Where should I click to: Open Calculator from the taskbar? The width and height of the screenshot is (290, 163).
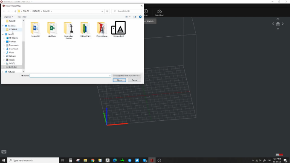pos(70,160)
